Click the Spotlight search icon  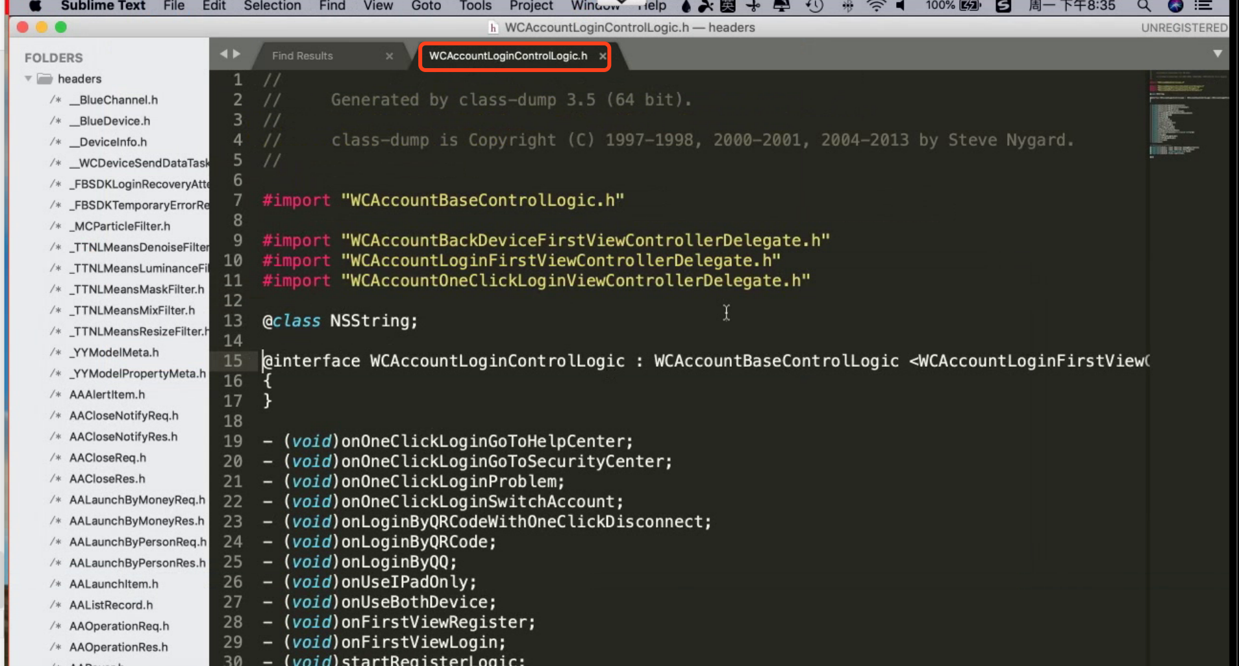click(1144, 6)
